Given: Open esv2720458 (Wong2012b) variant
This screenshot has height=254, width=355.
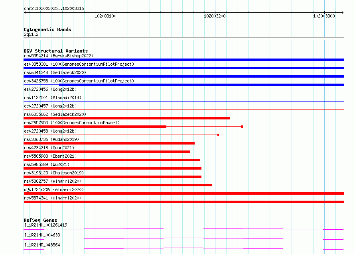Looking at the screenshot, I should (50, 131).
